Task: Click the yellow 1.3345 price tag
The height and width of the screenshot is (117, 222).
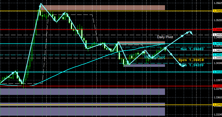Action: 217,105
